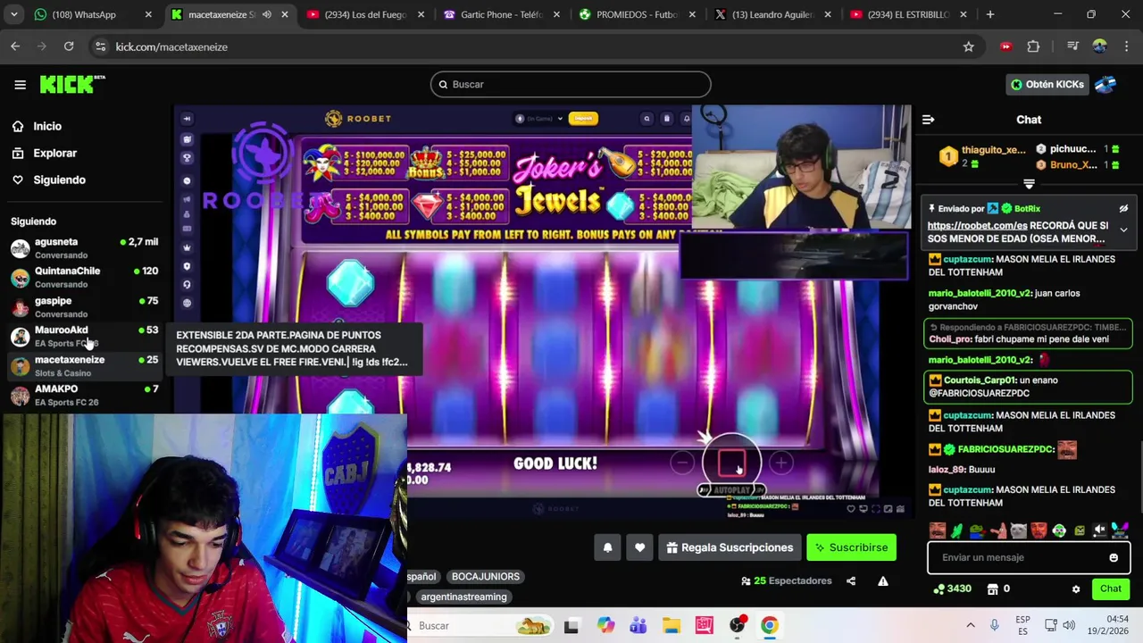Screen dimensions: 1143x643
Task: Open the roobet.com link in pinned message
Action: point(977,226)
